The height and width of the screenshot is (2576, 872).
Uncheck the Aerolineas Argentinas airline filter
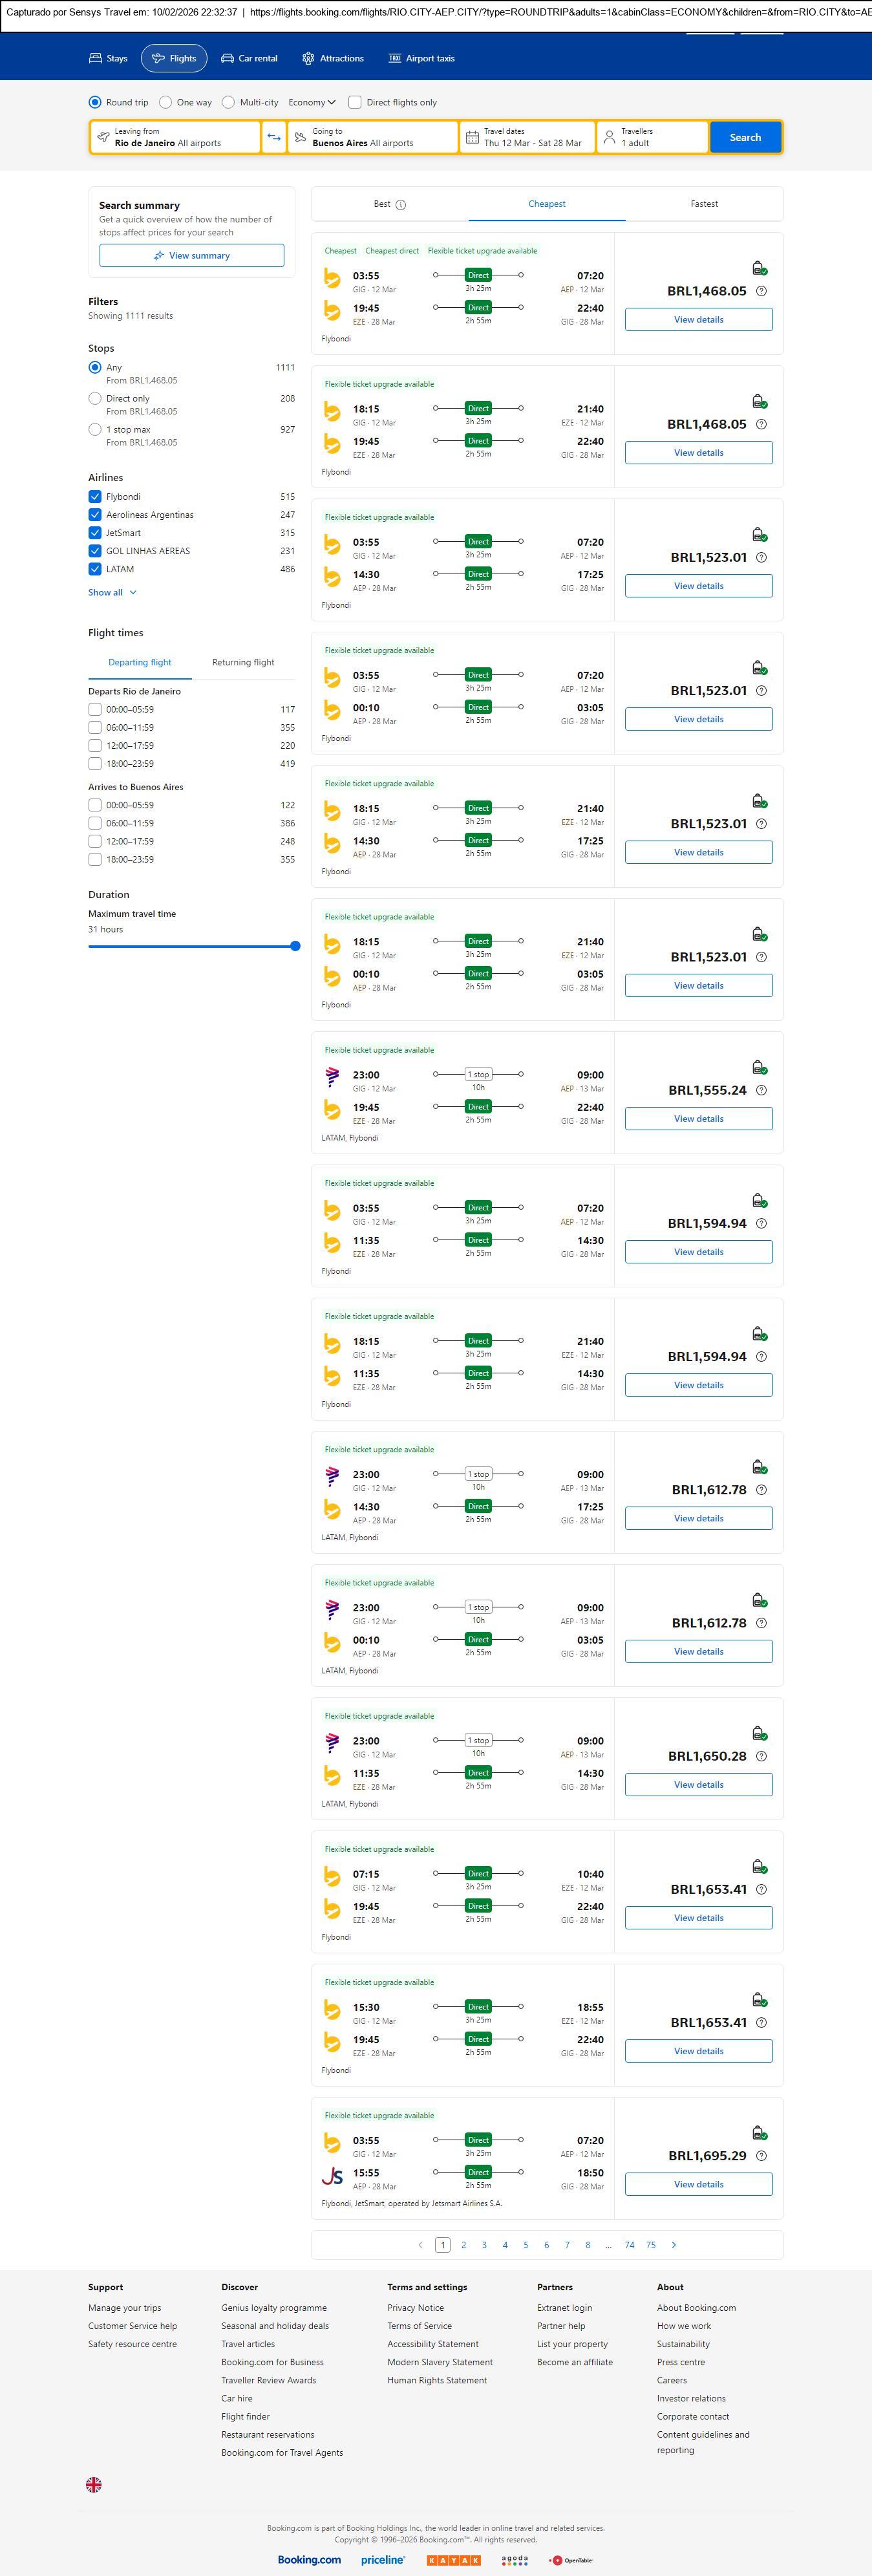(95, 515)
